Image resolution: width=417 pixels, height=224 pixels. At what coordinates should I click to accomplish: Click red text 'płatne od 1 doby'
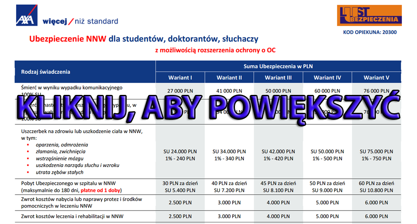(101, 190)
